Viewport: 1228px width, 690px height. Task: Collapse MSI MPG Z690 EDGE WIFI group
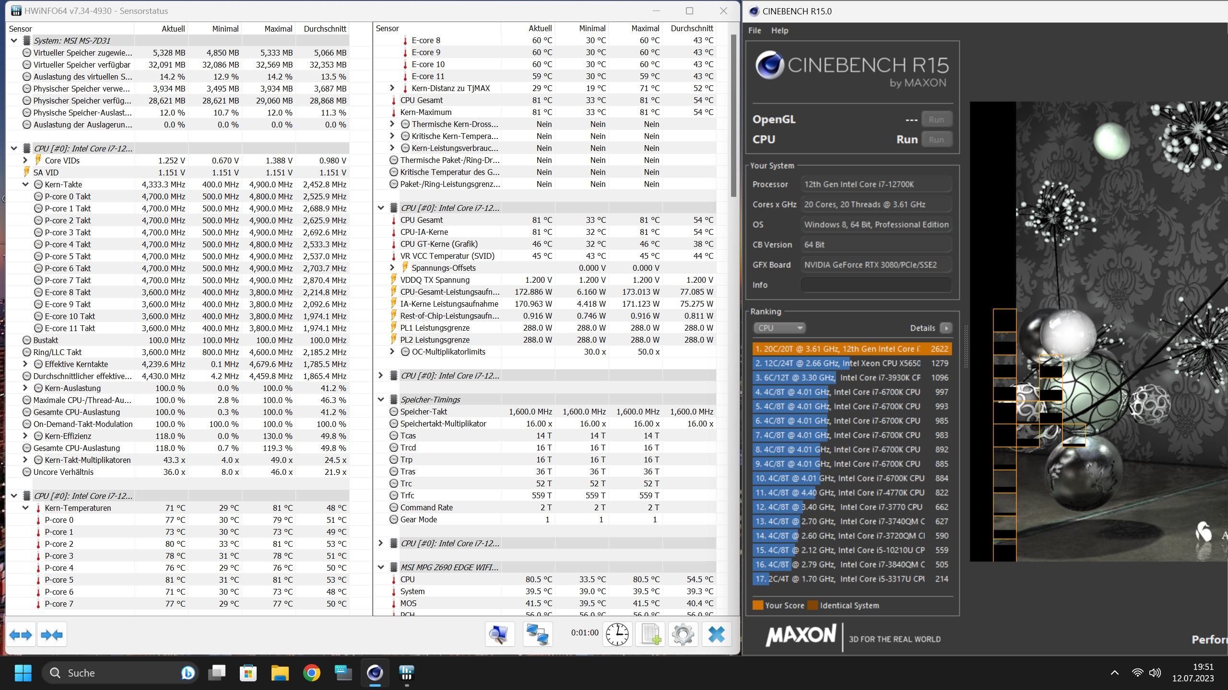click(381, 567)
